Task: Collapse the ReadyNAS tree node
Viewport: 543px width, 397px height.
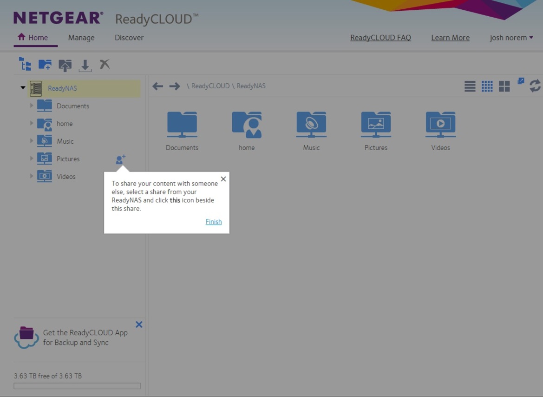Action: pyautogui.click(x=23, y=88)
